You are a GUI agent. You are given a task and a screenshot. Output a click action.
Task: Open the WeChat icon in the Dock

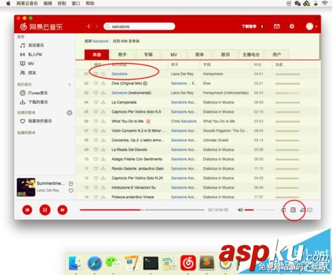114,262
